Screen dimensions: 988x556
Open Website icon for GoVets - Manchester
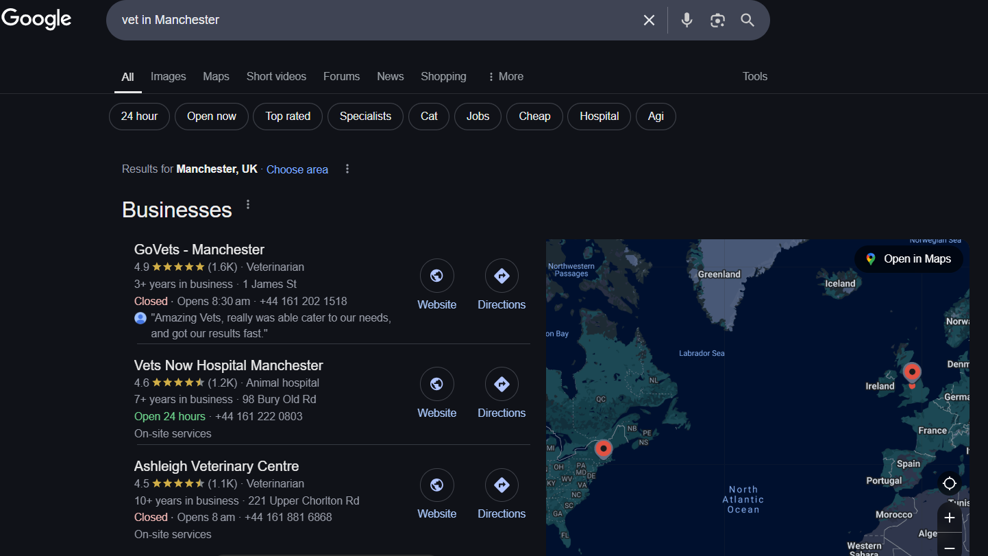[x=437, y=276]
